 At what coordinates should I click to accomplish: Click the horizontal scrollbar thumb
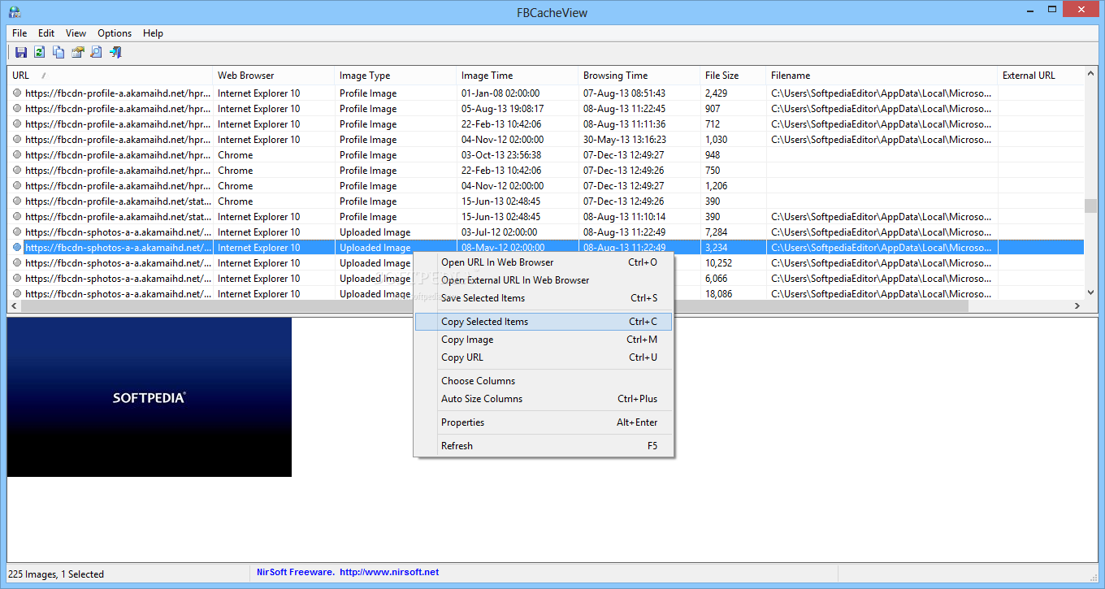point(495,306)
